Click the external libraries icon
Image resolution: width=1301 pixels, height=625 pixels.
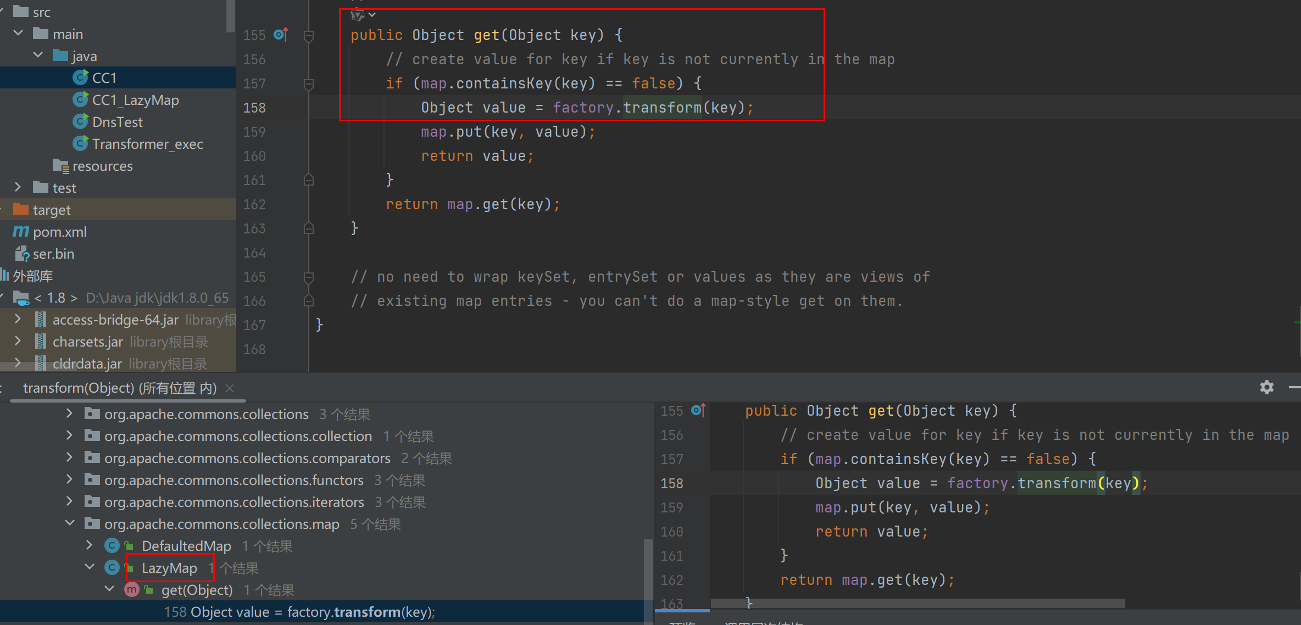tap(5, 275)
